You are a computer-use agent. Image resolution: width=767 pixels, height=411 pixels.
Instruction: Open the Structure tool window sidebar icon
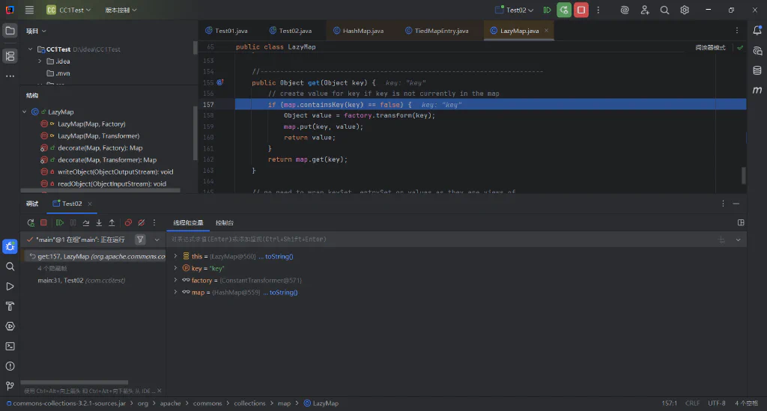pos(10,56)
